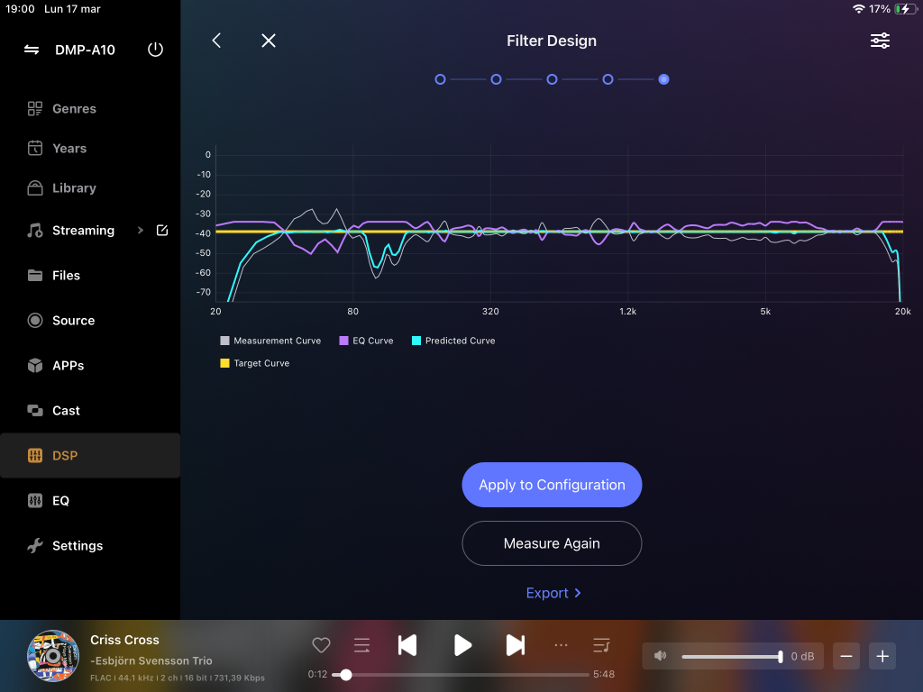923x692 pixels.
Task: Favorite the track with the heart icon
Action: tap(321, 645)
